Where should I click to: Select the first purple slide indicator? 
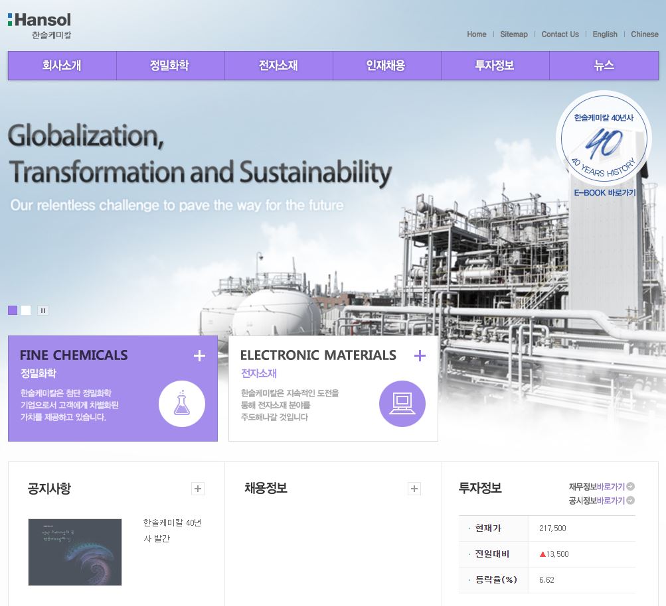click(x=13, y=310)
